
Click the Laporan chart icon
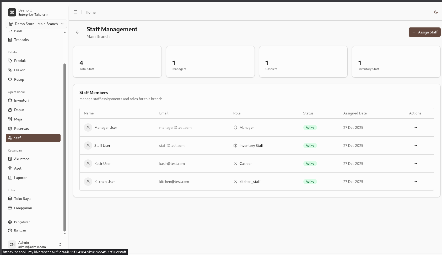[x=10, y=178]
